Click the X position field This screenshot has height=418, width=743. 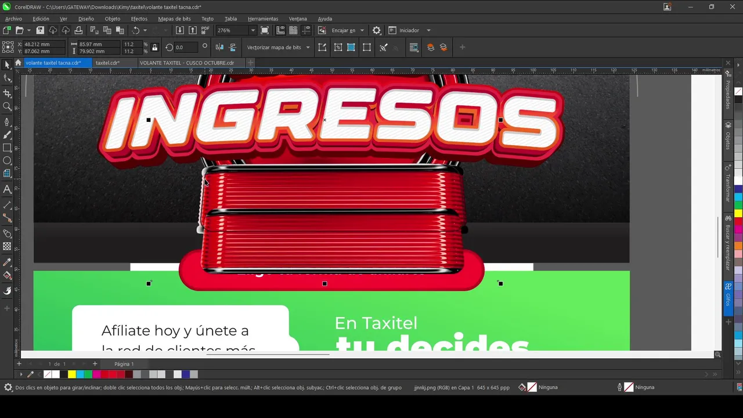(44, 44)
